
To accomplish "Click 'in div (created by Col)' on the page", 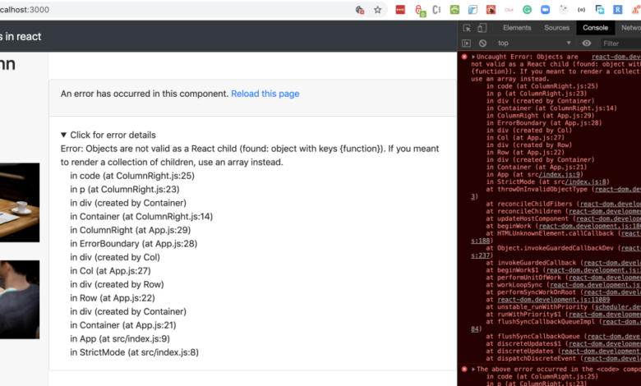I will [x=115, y=257].
